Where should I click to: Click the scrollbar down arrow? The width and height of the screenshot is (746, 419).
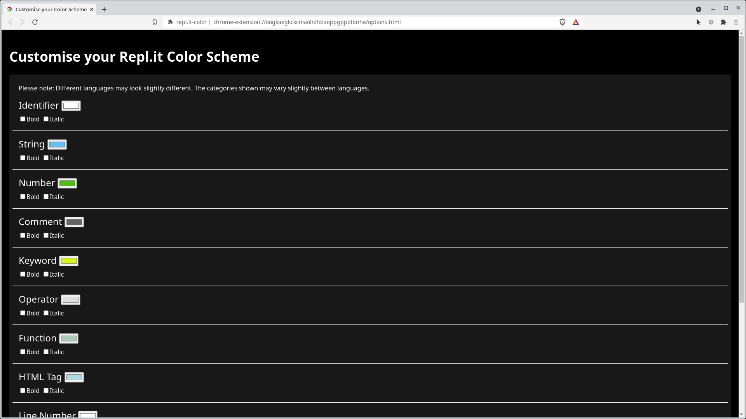[x=741, y=414]
